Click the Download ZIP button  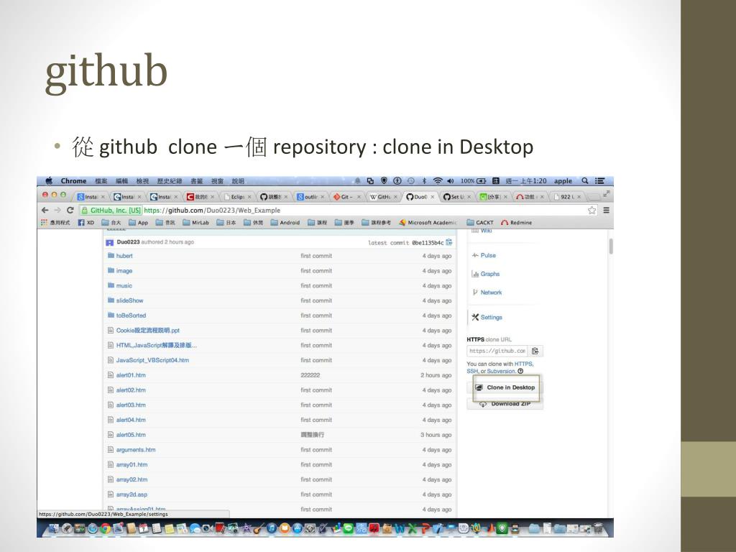505,404
